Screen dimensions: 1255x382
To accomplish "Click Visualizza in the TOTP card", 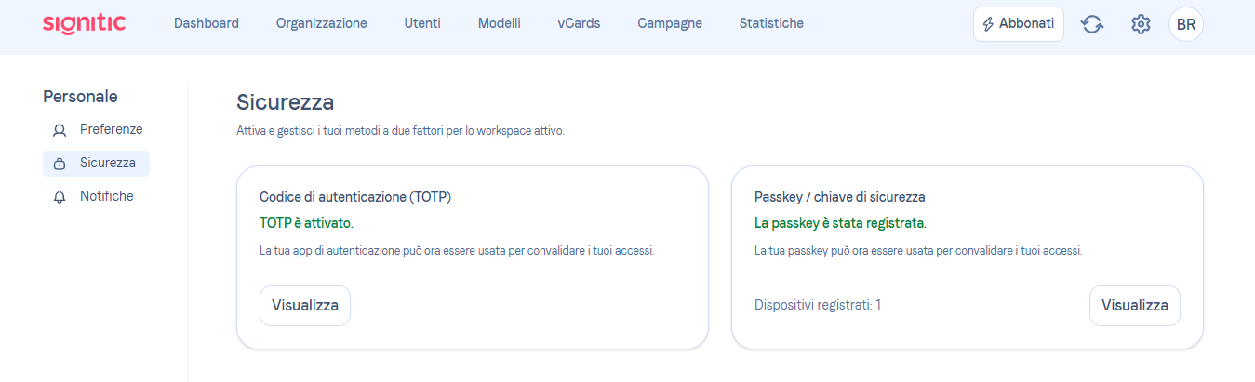I will coord(305,306).
